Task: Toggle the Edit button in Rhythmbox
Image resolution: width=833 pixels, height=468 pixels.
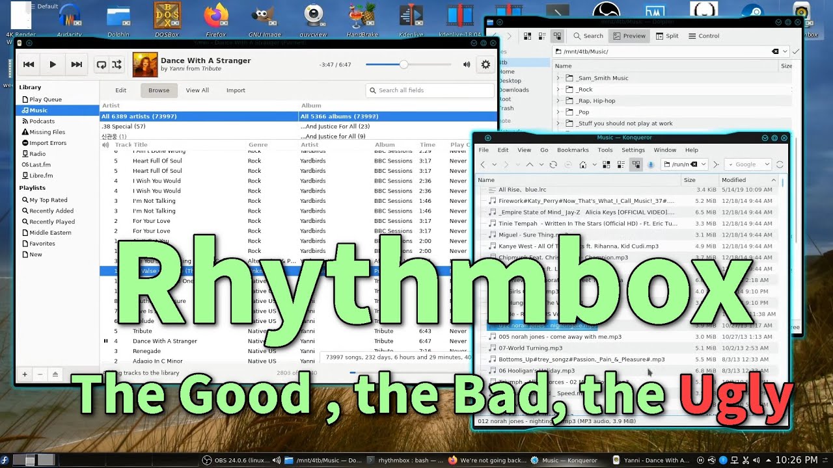Action: 121,90
